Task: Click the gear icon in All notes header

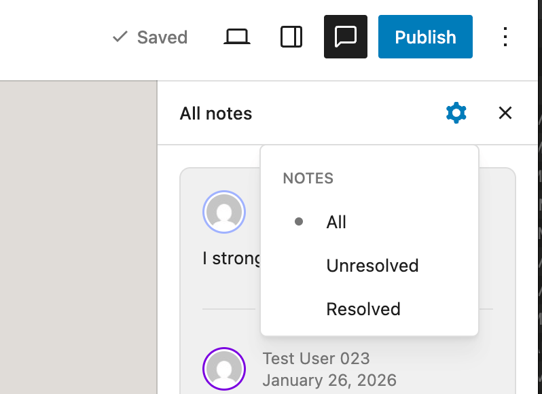Action: click(x=456, y=113)
